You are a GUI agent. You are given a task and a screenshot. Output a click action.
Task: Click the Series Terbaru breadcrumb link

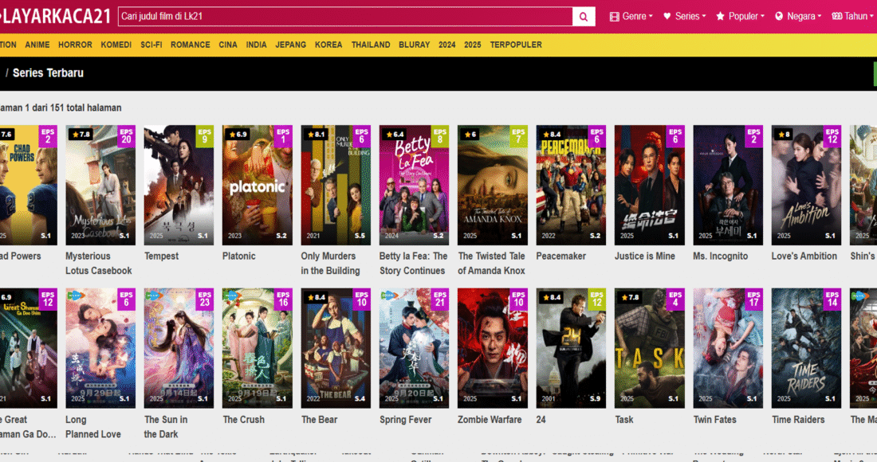pos(48,72)
